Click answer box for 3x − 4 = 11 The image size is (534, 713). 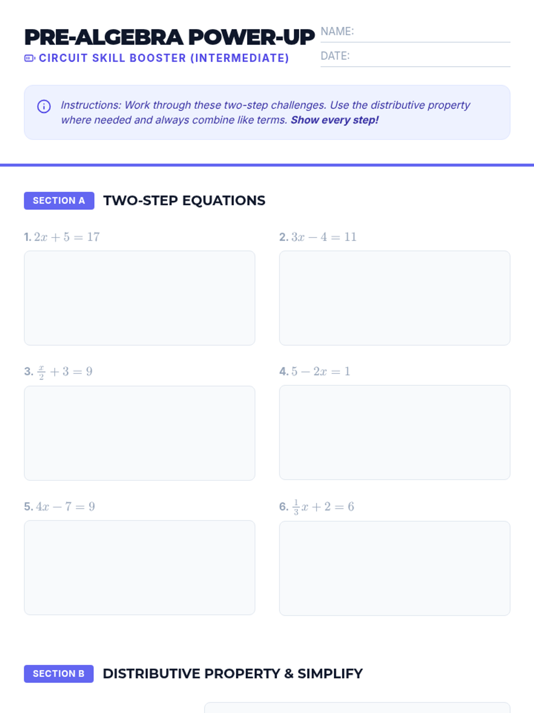tap(394, 298)
